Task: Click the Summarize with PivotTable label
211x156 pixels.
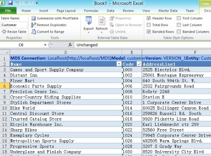Action: click(58, 18)
